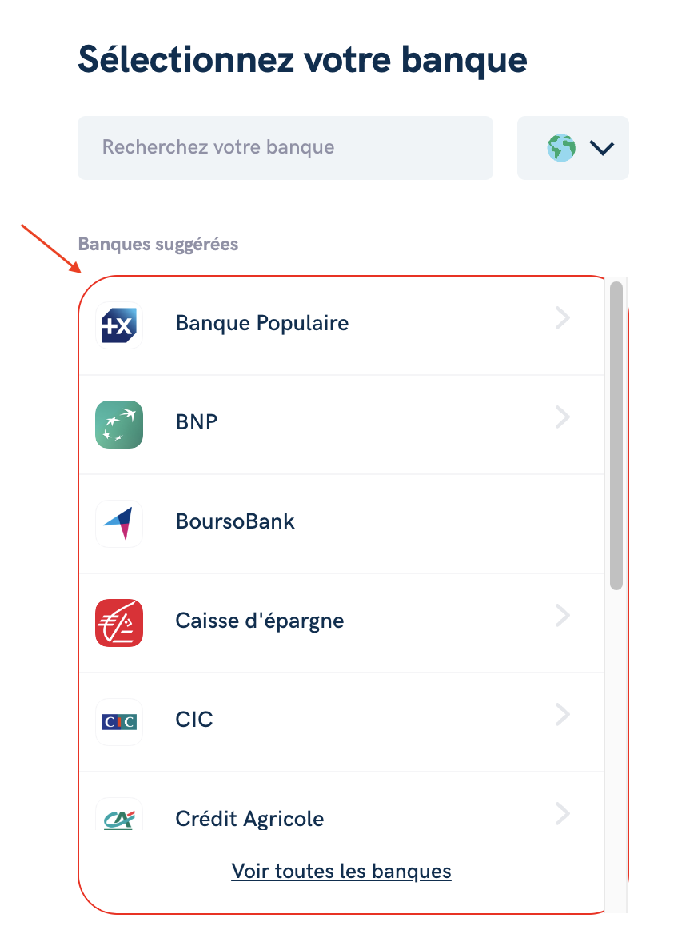The height and width of the screenshot is (934, 678).
Task: Click the bank list scrollbar thumb
Action: pos(616,436)
